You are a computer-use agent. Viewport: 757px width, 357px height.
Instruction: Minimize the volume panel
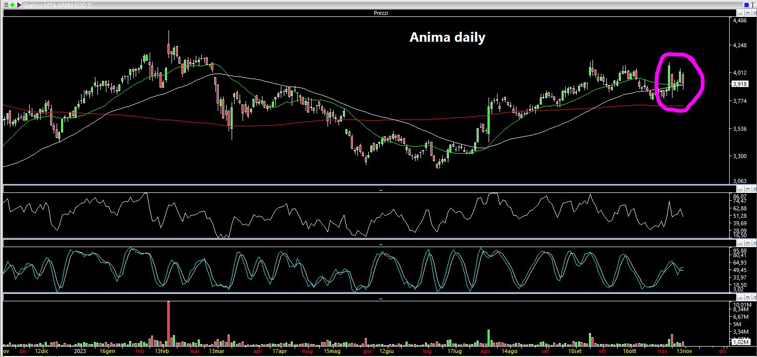[x=739, y=298]
